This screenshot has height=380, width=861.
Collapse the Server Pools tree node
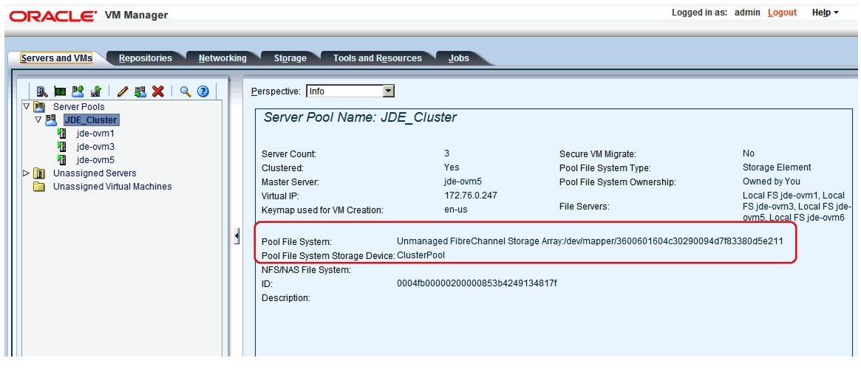coord(26,106)
